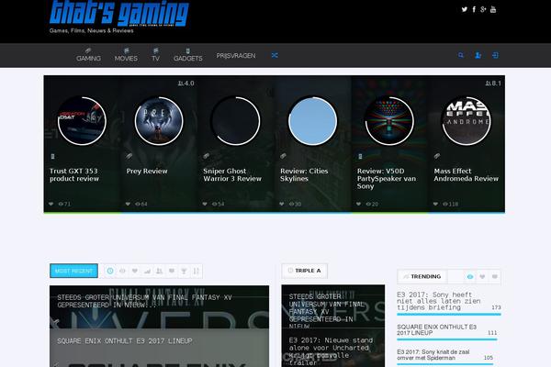This screenshot has height=367, width=551.
Task: Open the MOVIES menu
Action: click(126, 55)
